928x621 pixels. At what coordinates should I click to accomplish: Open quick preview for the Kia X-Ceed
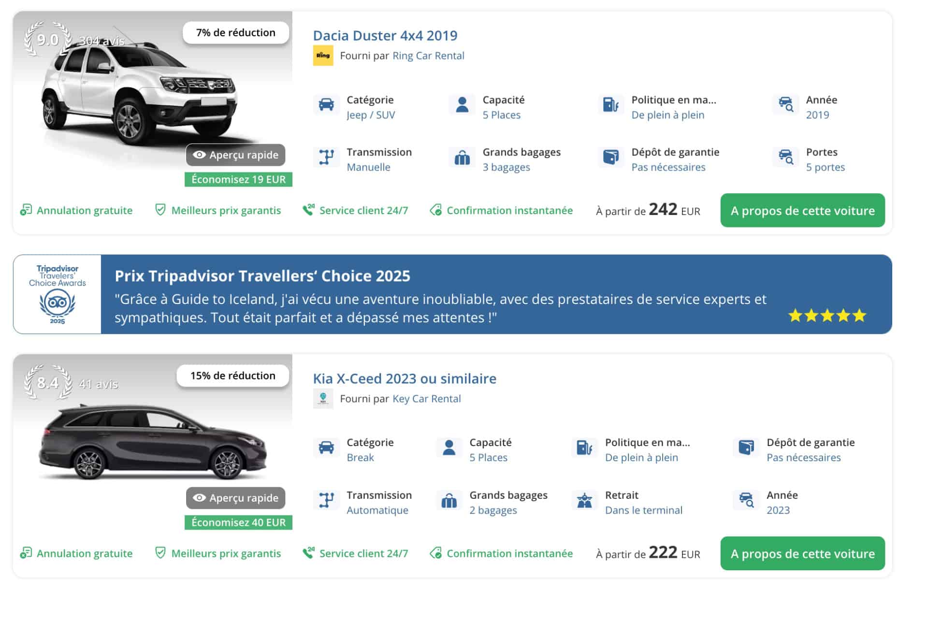[x=236, y=498]
